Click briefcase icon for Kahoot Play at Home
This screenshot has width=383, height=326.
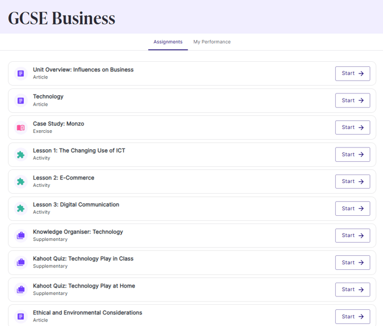tap(21, 290)
